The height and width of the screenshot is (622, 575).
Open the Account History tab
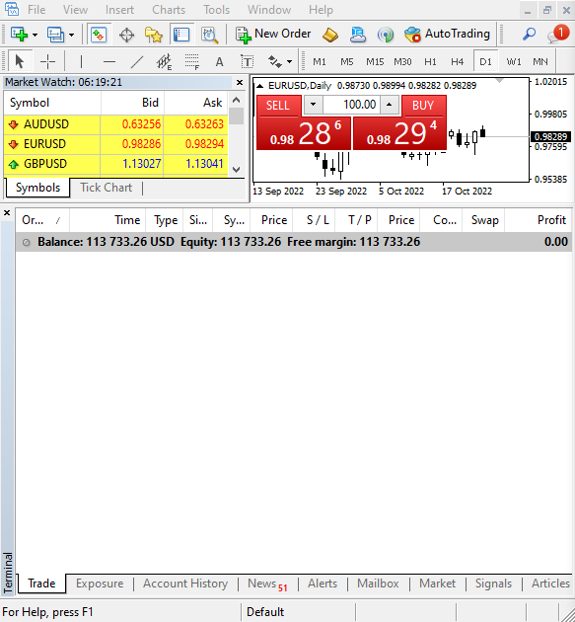185,583
